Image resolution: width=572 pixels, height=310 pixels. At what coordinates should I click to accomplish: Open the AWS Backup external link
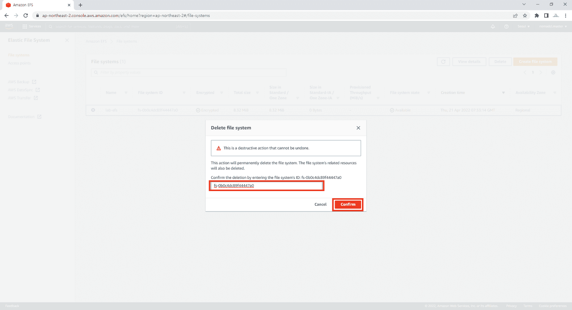pos(22,82)
